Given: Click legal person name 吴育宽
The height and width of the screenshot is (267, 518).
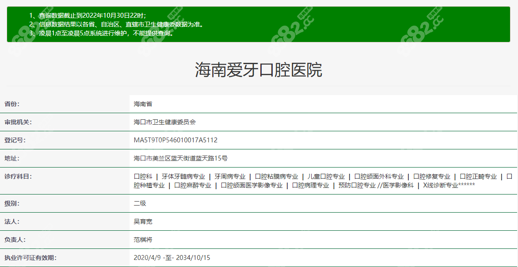Looking at the screenshot, I should (x=143, y=221).
